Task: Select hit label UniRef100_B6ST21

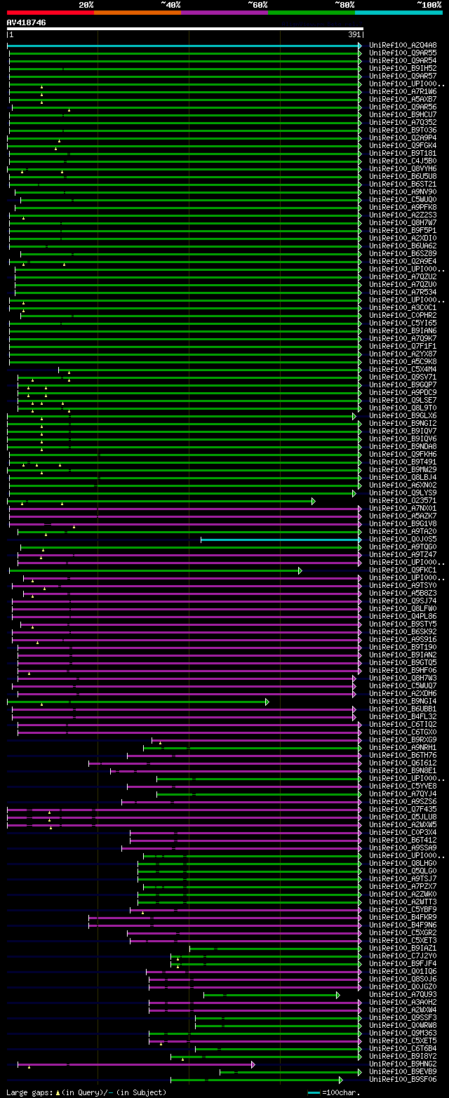Action: 403,185
